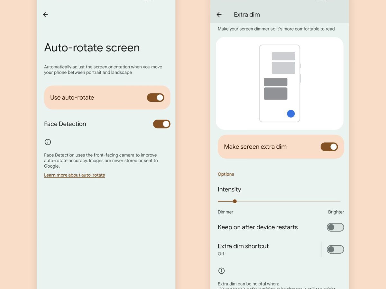Tap the blue dot in phone illustration
The image size is (386, 289).
[x=291, y=114]
